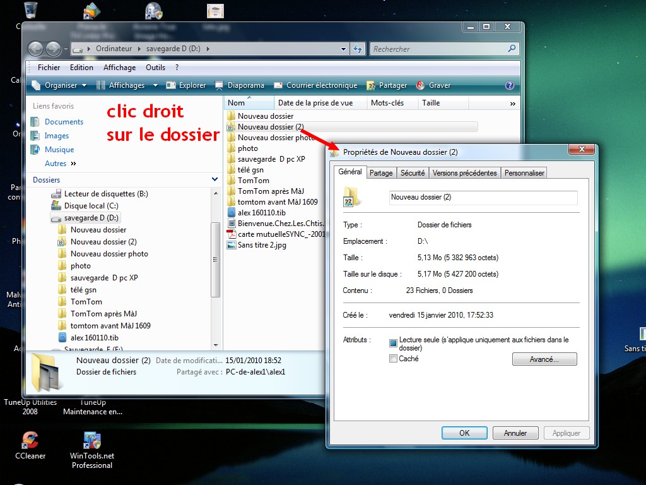Open the Personnaliser tab
Viewport: 646px width, 485px height.
coord(524,173)
